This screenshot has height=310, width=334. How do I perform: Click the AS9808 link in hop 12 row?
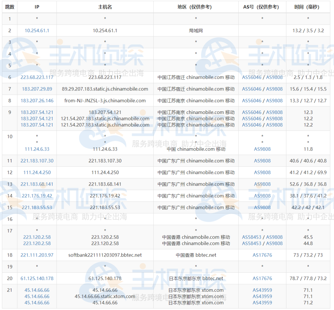click(x=262, y=173)
